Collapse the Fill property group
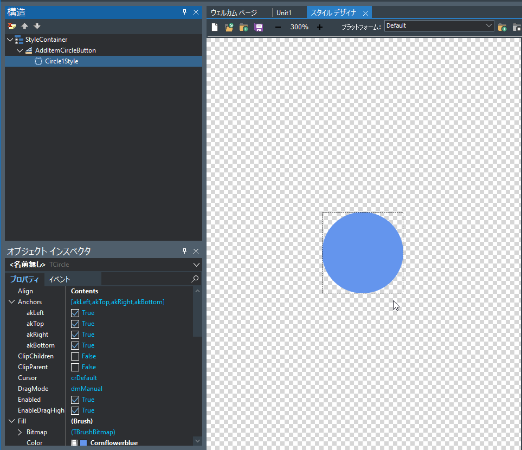This screenshot has width=522, height=450. 11,421
